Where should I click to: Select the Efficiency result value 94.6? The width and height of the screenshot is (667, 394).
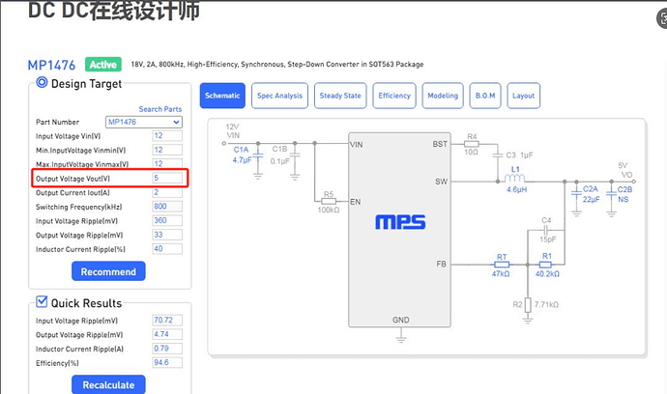[167, 362]
